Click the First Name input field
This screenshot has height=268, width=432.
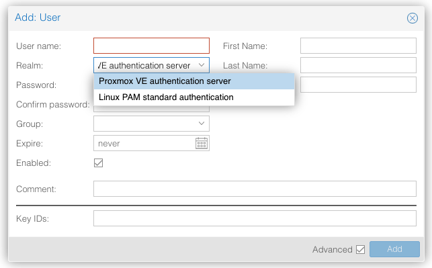click(x=358, y=46)
